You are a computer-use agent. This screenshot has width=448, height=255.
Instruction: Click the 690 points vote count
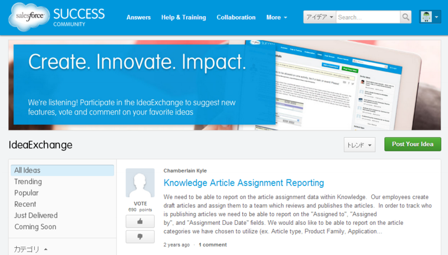coord(140,210)
